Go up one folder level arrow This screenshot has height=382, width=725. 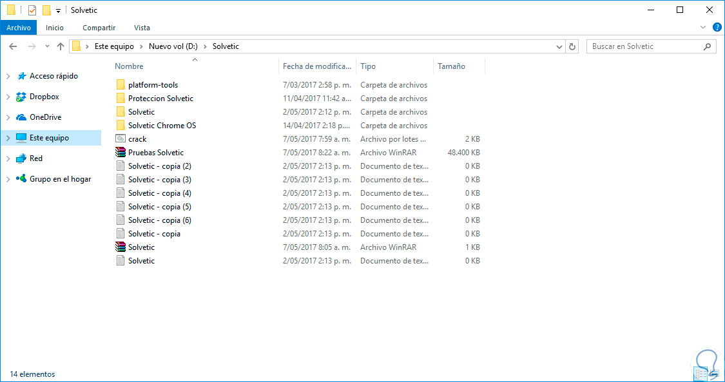[x=61, y=46]
